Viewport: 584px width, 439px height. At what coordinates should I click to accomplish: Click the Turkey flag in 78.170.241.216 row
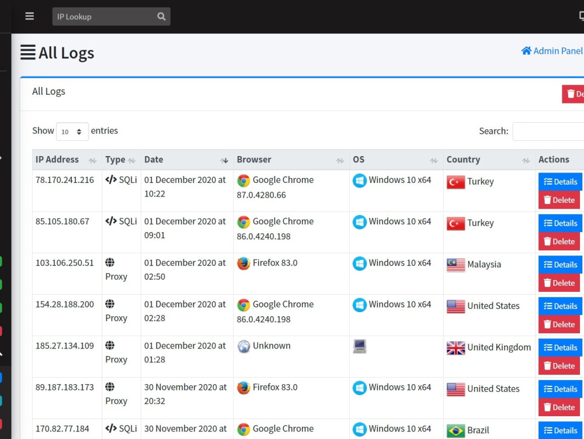coord(456,182)
